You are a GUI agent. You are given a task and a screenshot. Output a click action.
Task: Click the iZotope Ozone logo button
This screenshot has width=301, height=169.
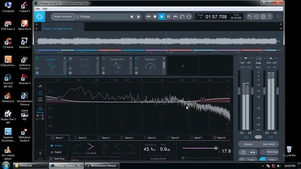pos(40,17)
